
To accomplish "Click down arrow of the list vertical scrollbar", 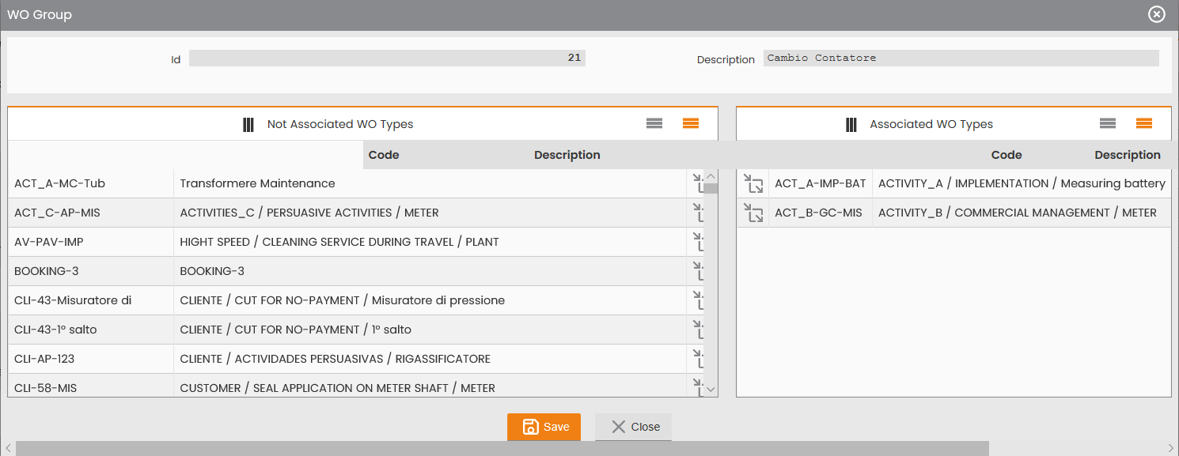I will click(x=711, y=389).
